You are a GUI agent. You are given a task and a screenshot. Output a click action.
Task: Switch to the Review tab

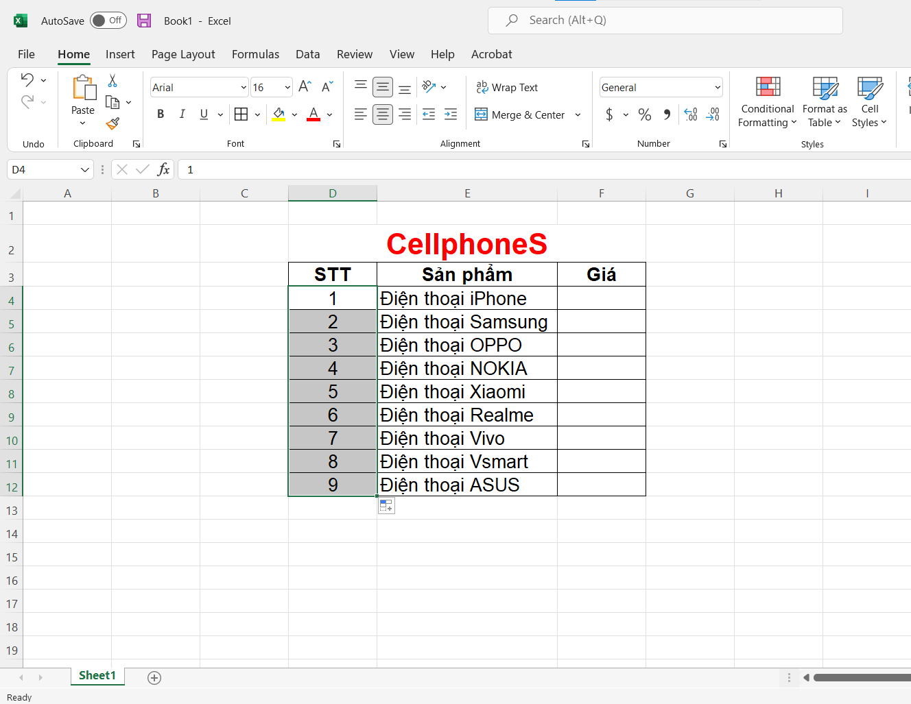click(355, 54)
